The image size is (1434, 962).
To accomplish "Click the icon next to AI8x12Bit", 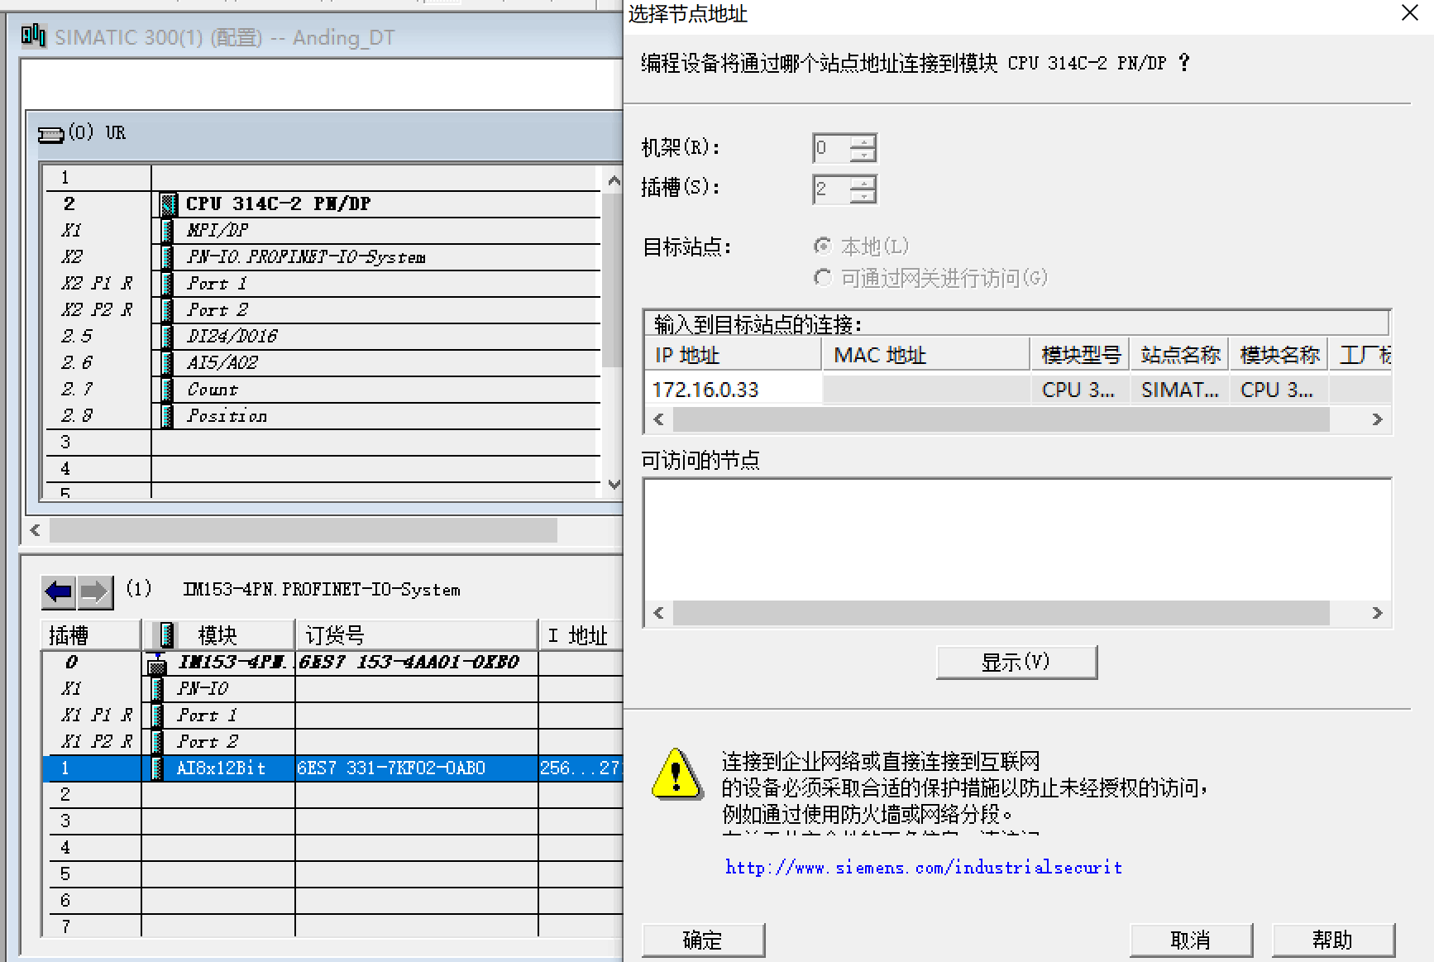I will click(157, 768).
